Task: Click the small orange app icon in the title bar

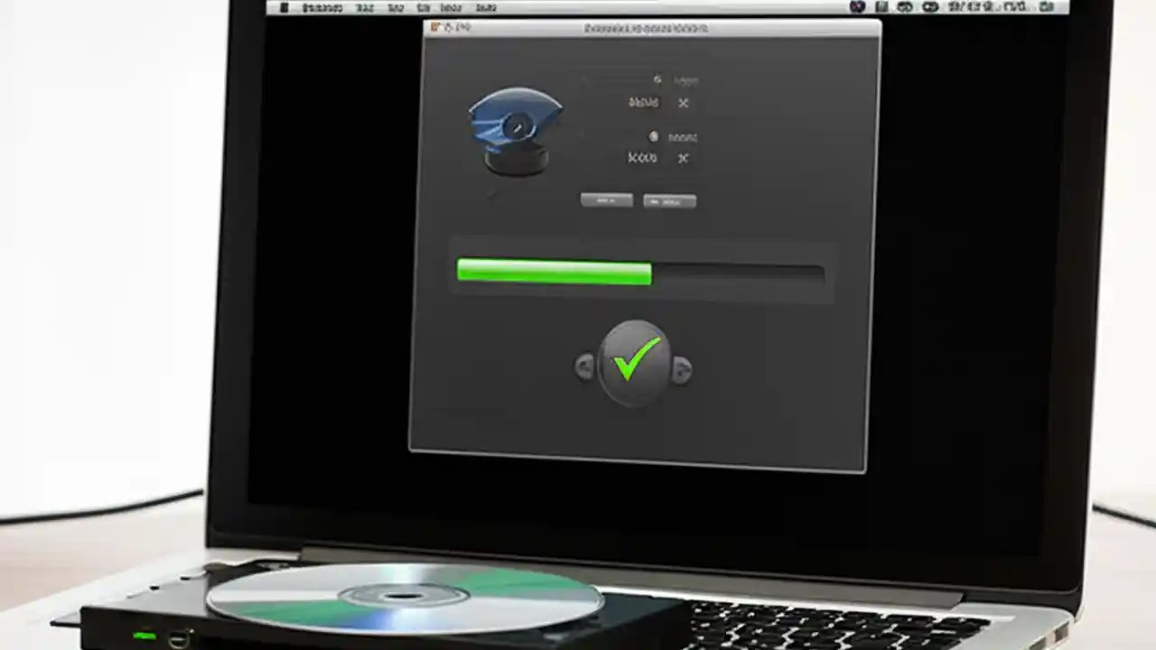Action: tap(433, 26)
